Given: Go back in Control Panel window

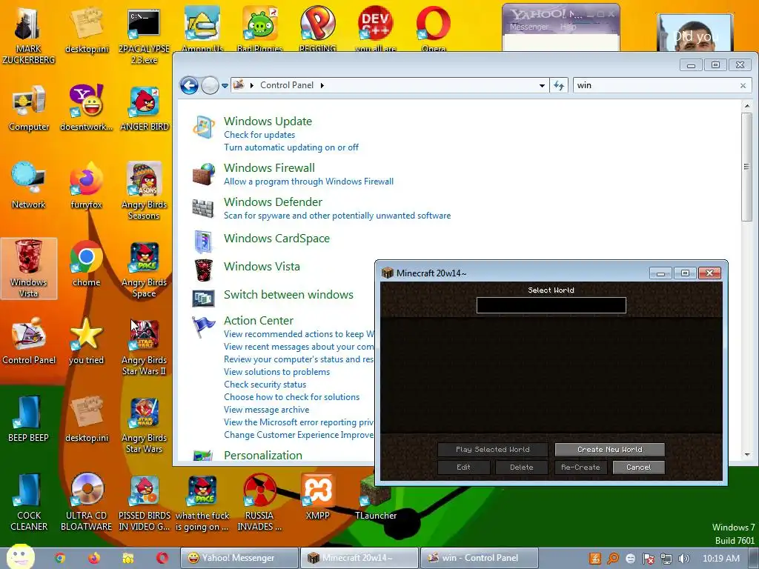Looking at the screenshot, I should click(x=189, y=86).
